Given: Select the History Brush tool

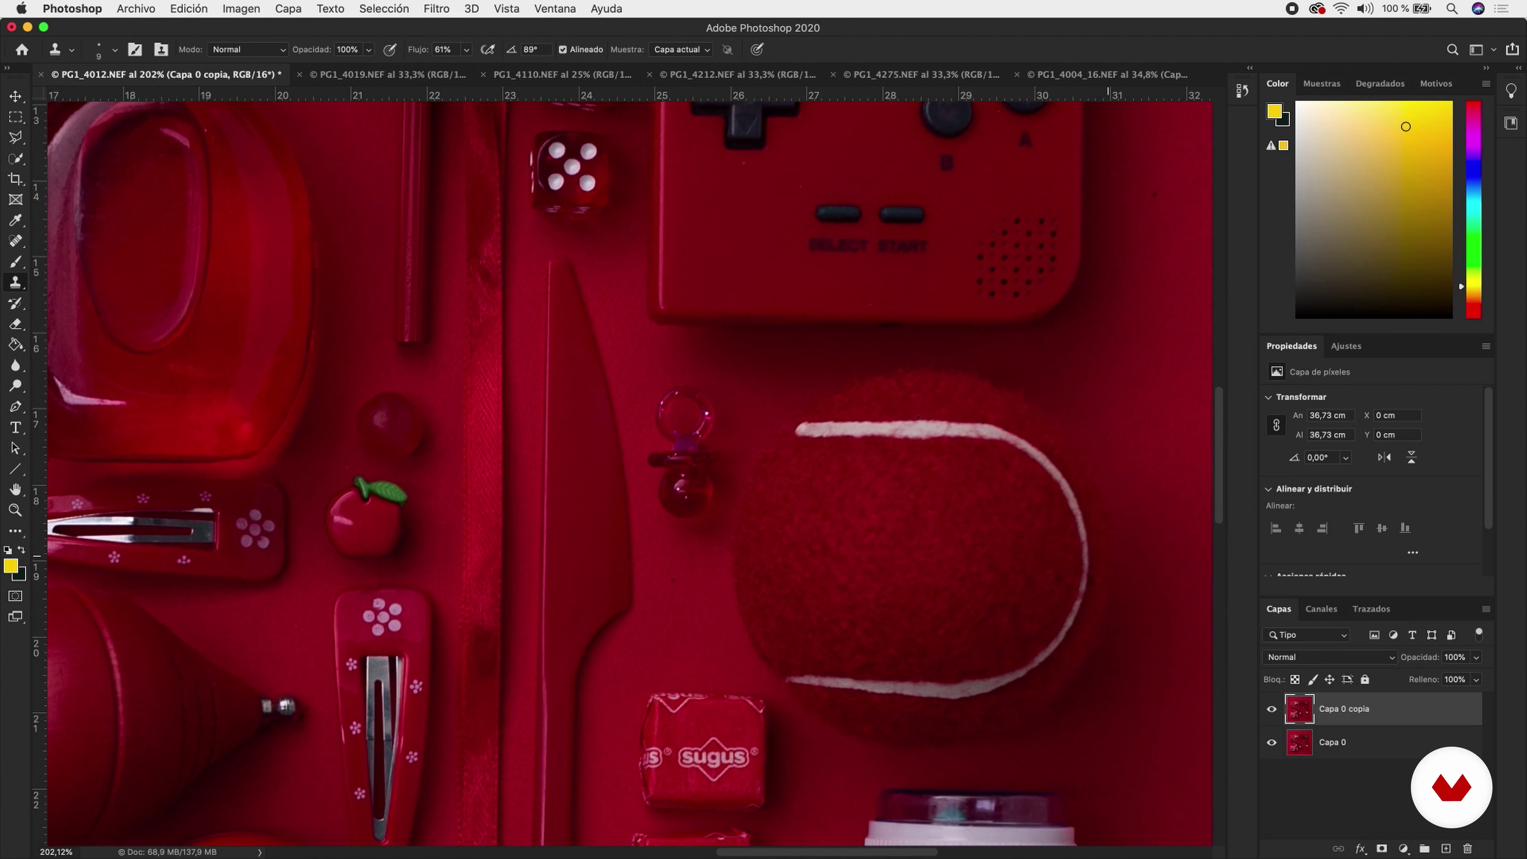Looking at the screenshot, I should pyautogui.click(x=16, y=303).
